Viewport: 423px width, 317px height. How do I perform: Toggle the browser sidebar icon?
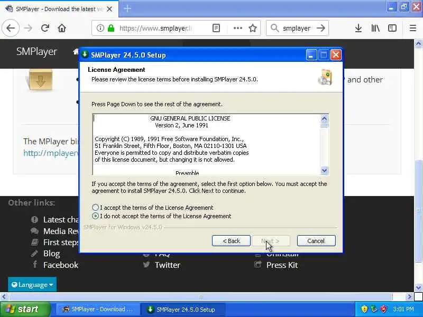(x=392, y=28)
